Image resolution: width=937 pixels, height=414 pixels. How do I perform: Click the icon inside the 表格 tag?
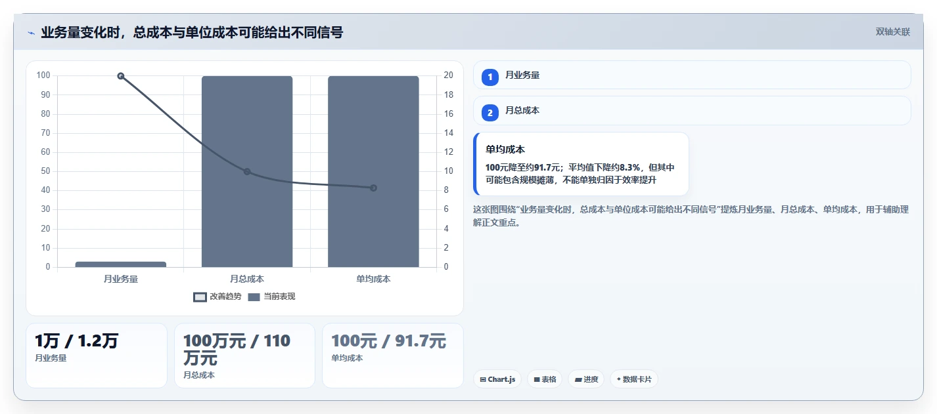537,379
